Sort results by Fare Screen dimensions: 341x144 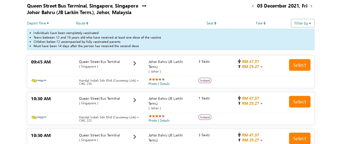coord(260,23)
